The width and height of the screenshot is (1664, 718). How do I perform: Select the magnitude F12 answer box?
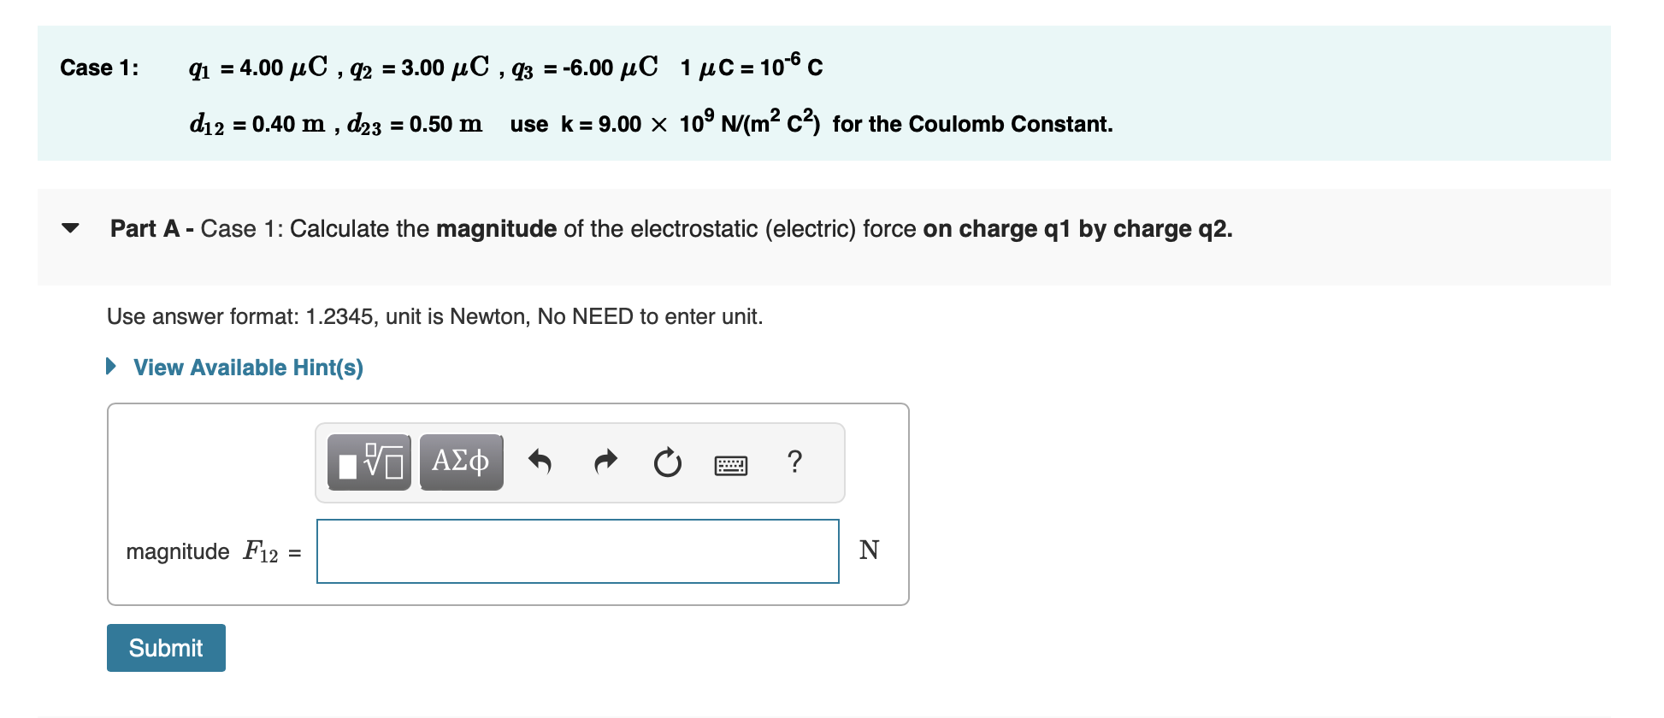tap(577, 550)
